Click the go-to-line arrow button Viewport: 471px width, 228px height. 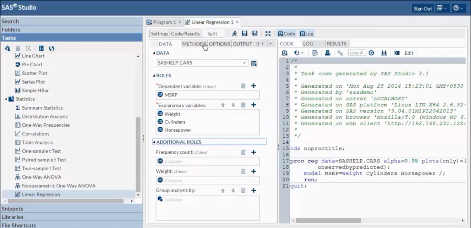coord(371,53)
